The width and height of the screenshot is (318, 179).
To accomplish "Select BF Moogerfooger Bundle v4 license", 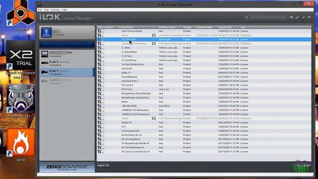I will 204,143.
